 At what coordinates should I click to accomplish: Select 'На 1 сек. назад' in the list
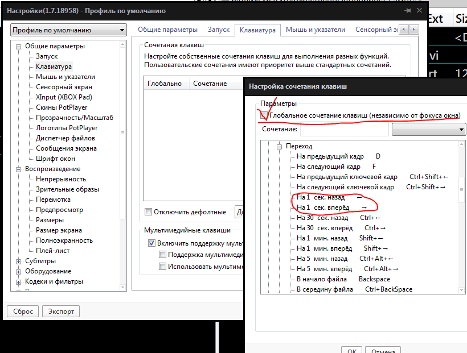321,198
